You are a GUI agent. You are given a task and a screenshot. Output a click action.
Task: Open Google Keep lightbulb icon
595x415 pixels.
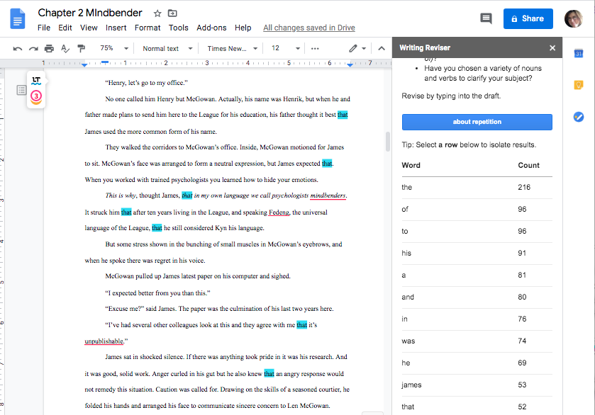pos(578,85)
